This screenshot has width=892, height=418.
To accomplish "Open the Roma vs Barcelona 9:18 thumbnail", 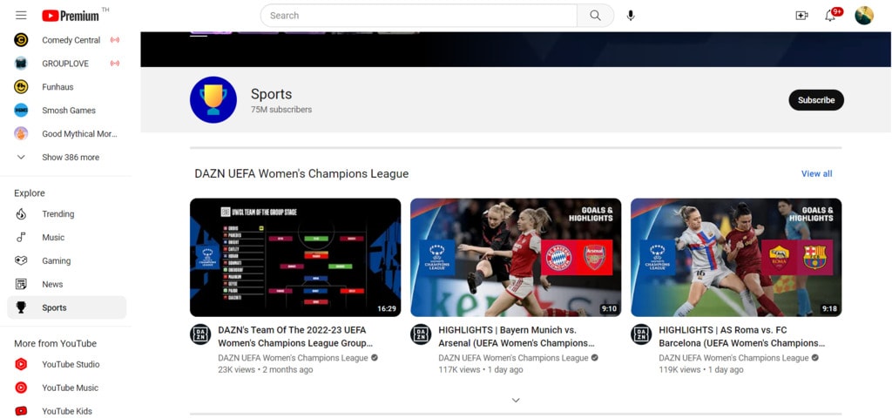I will [x=736, y=257].
